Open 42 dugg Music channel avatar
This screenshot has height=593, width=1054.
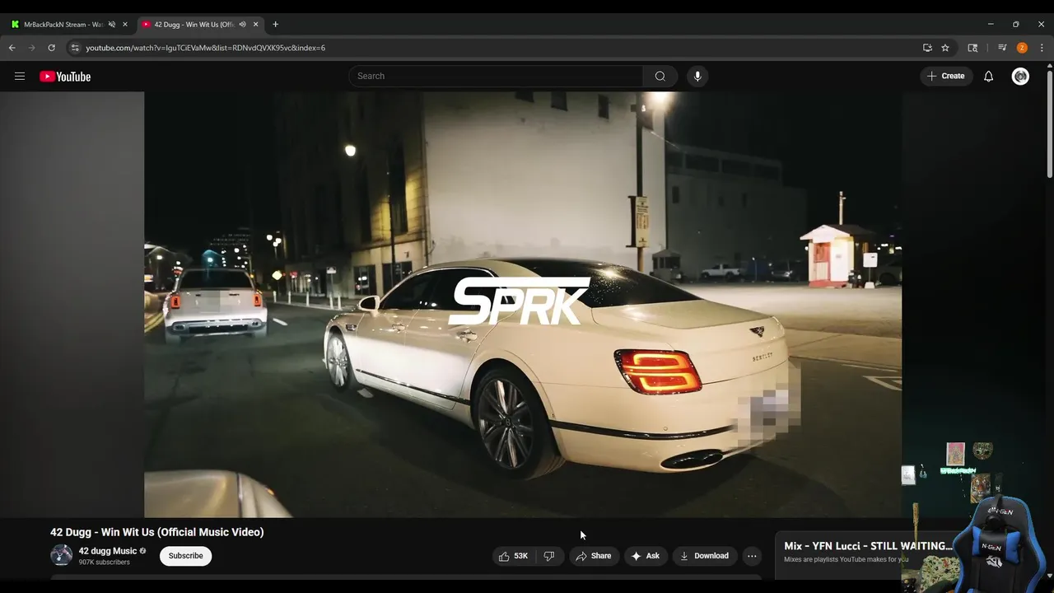tap(62, 556)
